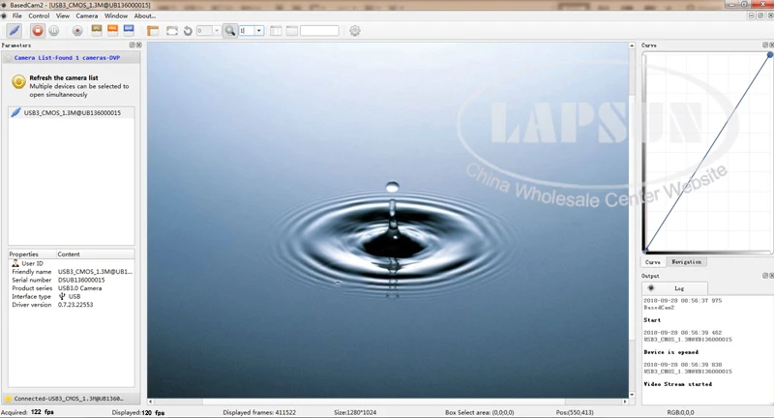The height and width of the screenshot is (418, 774).
Task: Open the Window menu
Action: point(116,15)
